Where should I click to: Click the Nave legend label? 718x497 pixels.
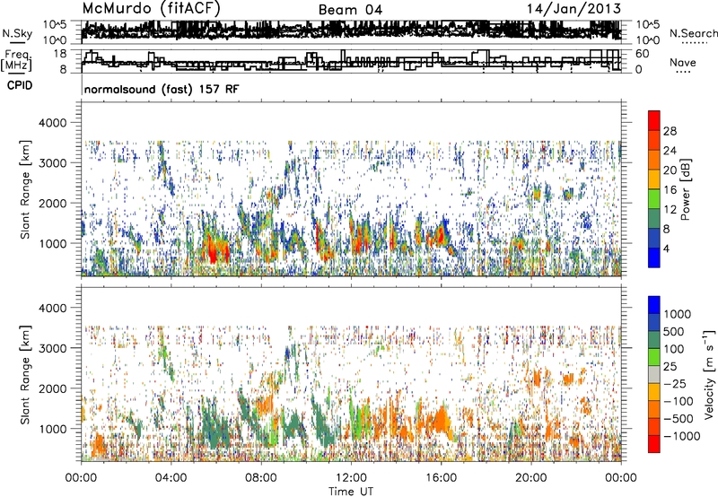(683, 63)
